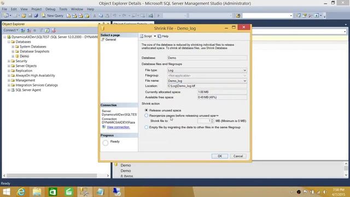Click the Location field with Demo_log.ldf path

click(207, 86)
